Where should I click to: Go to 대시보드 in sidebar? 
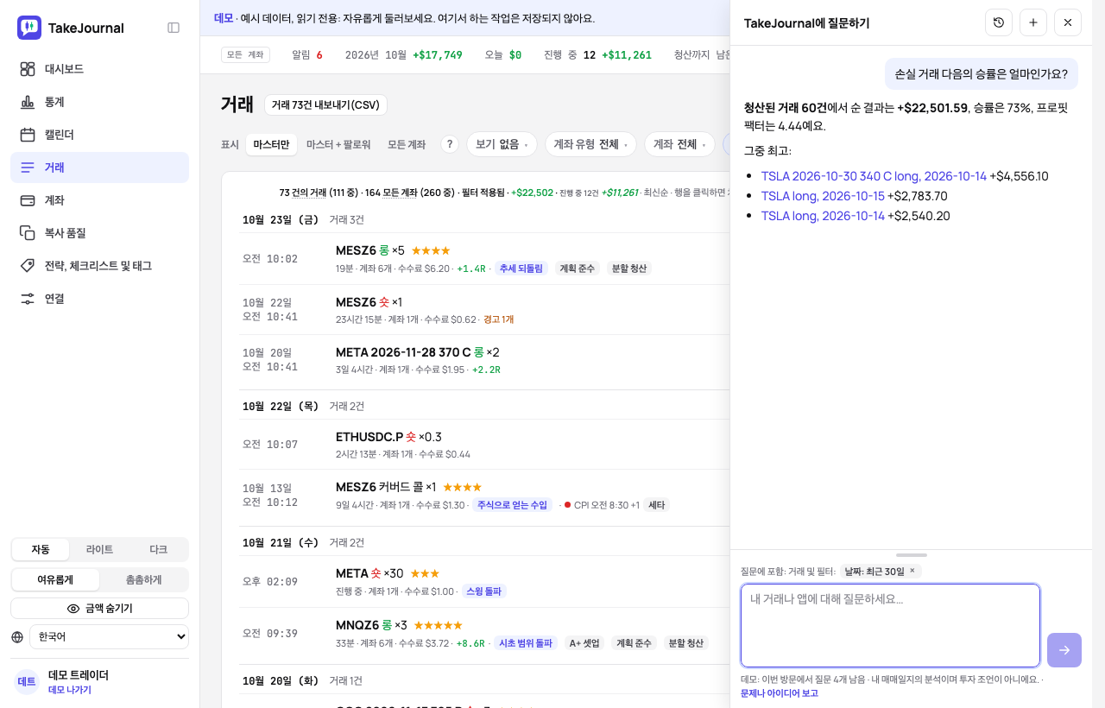tap(99, 69)
